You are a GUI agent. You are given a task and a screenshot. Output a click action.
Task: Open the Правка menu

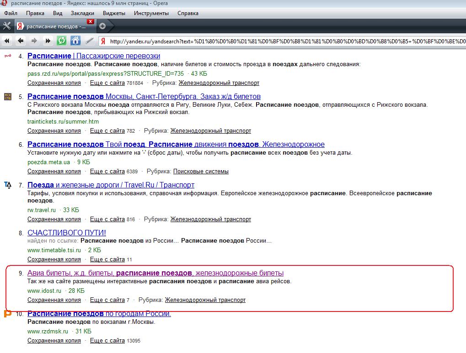pos(35,13)
